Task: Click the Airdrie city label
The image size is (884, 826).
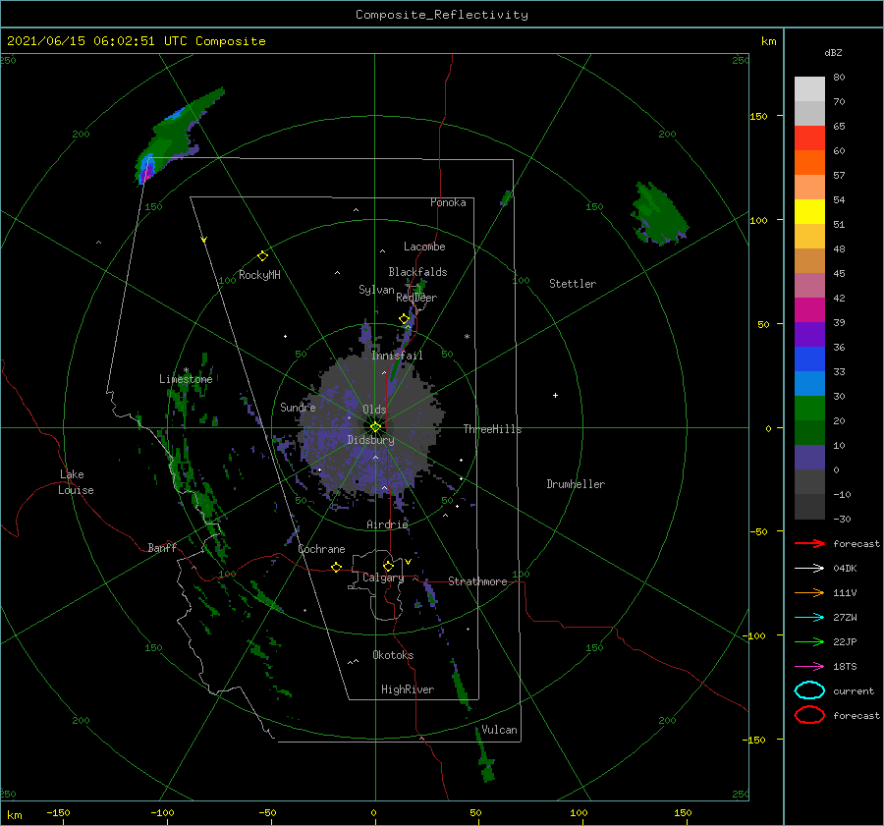Action: (x=387, y=524)
